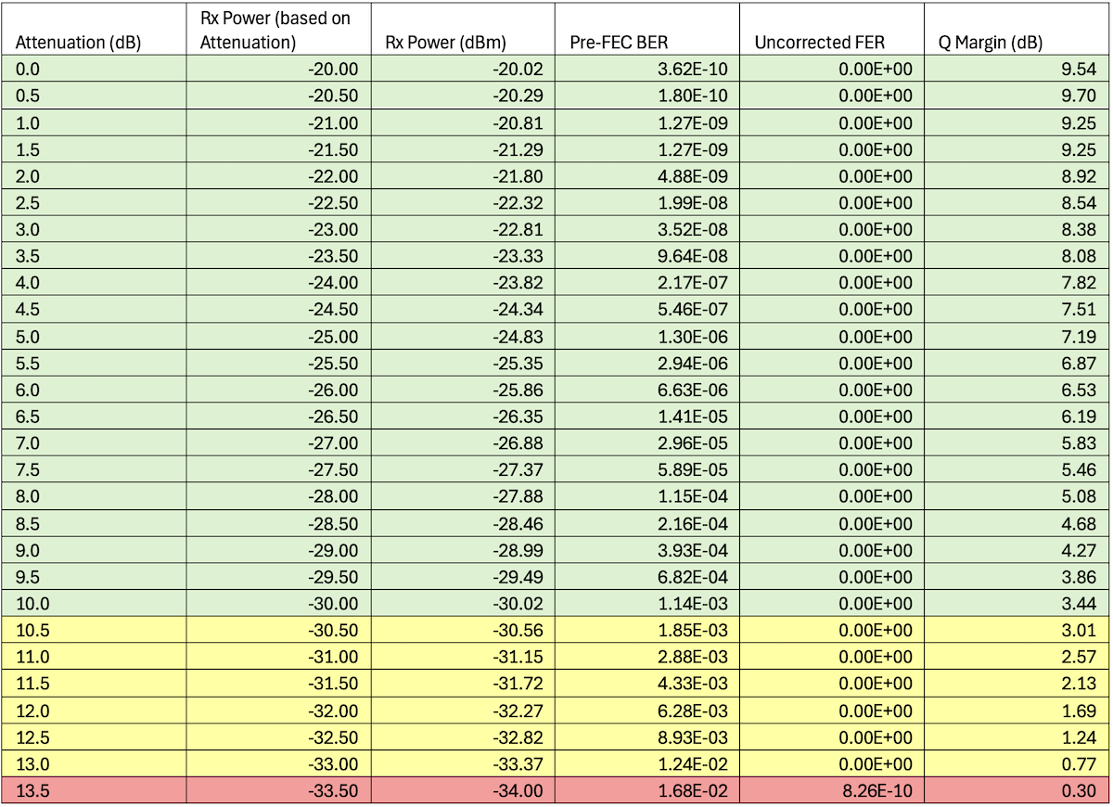Screen dimensions: 1113x807
Task: Click the Q Margin value 0.30
Action: tap(1017, 791)
